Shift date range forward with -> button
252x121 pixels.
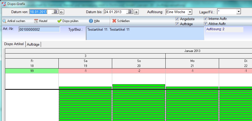click(x=136, y=12)
